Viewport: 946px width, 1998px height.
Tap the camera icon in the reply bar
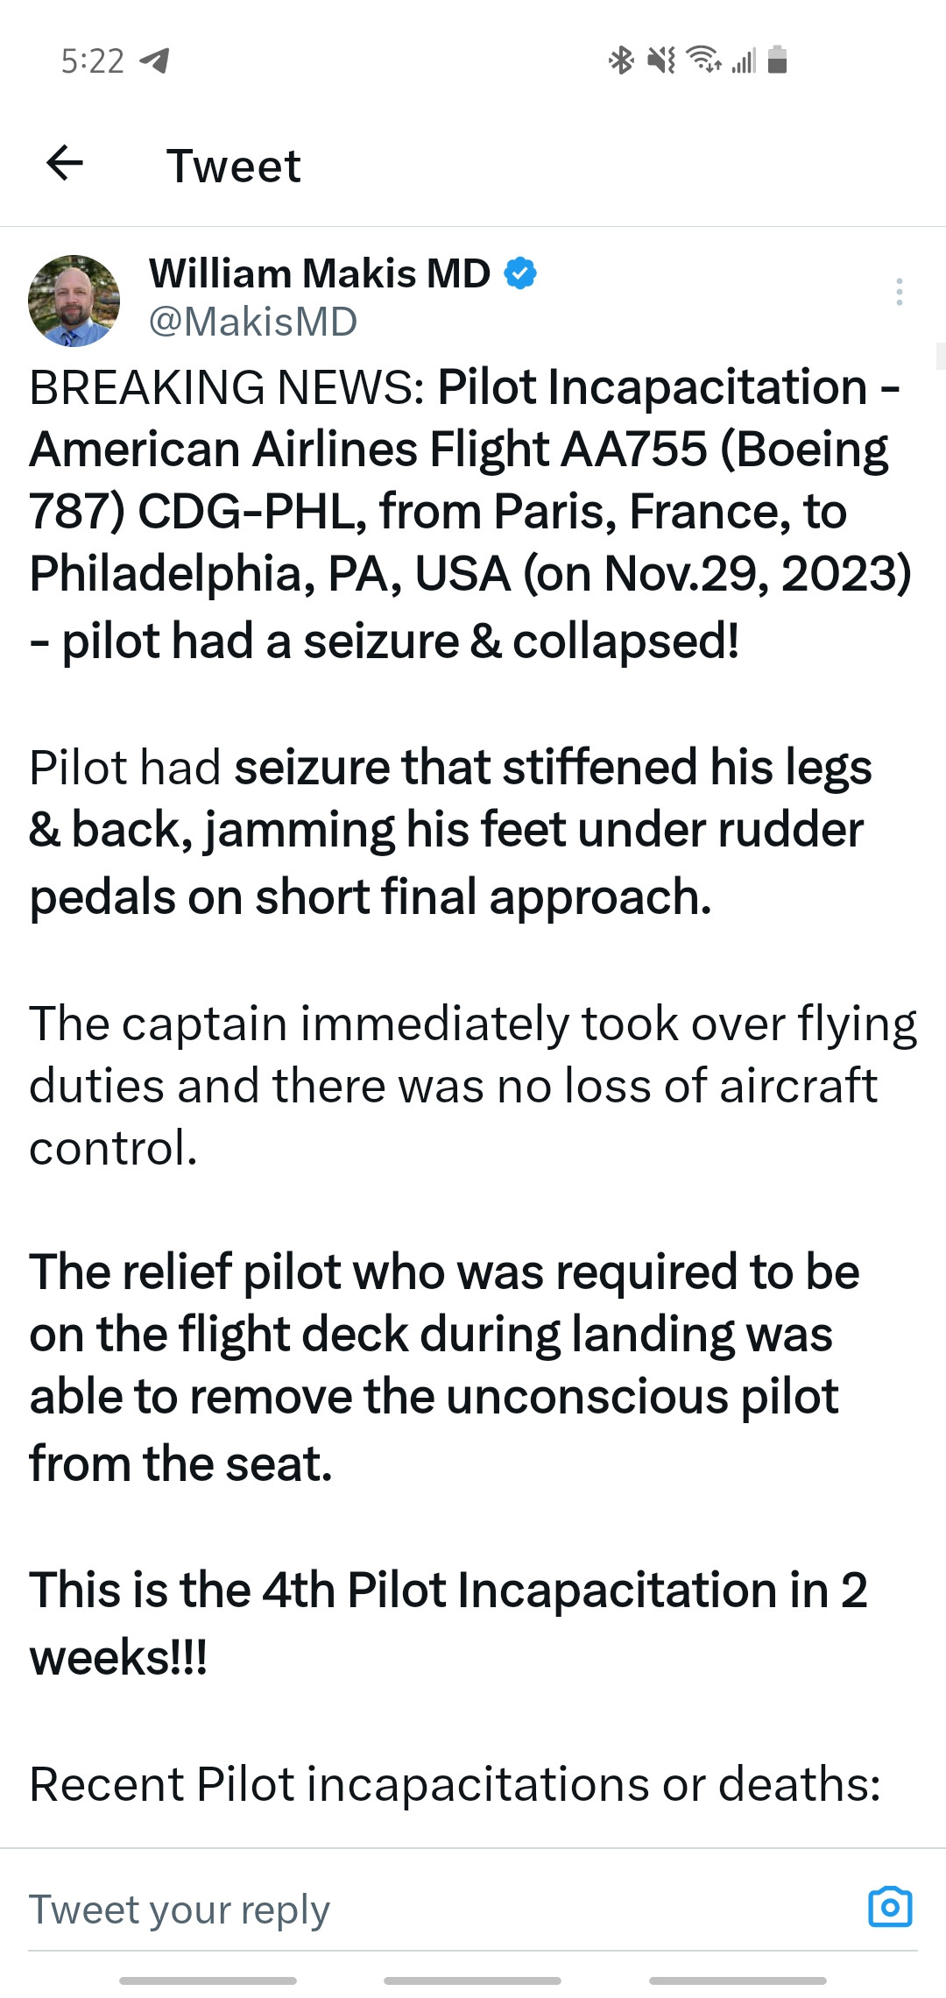[890, 1907]
